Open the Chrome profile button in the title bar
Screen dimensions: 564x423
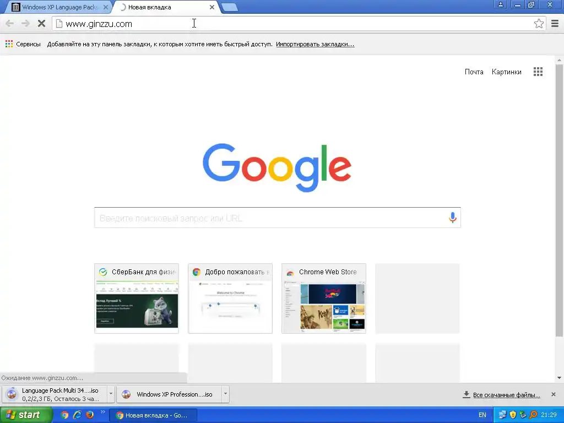click(500, 4)
